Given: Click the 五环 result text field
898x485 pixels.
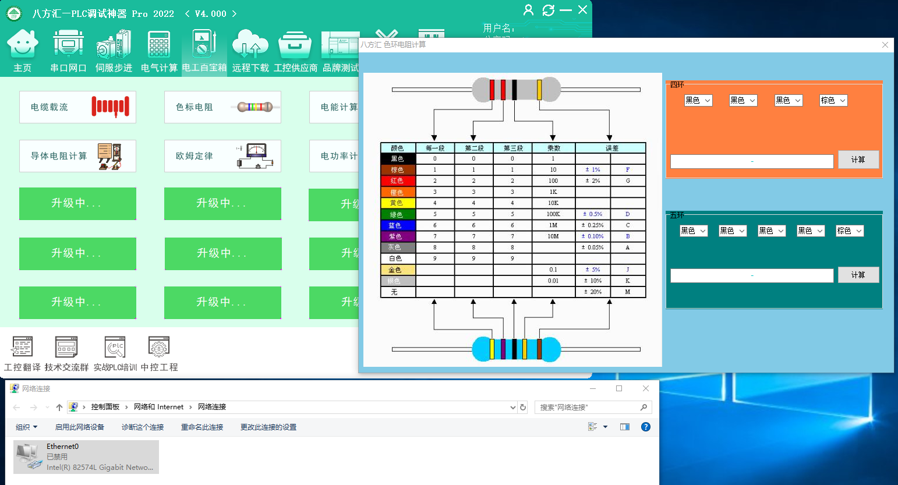Looking at the screenshot, I should [x=751, y=276].
